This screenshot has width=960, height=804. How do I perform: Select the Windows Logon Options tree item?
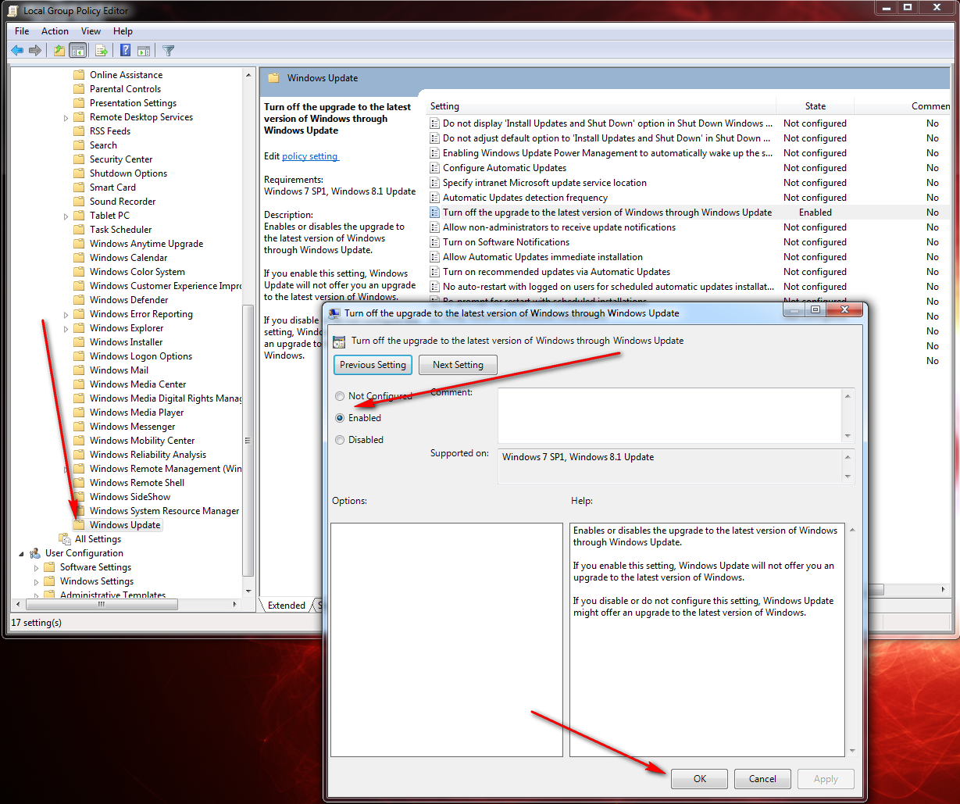141,356
